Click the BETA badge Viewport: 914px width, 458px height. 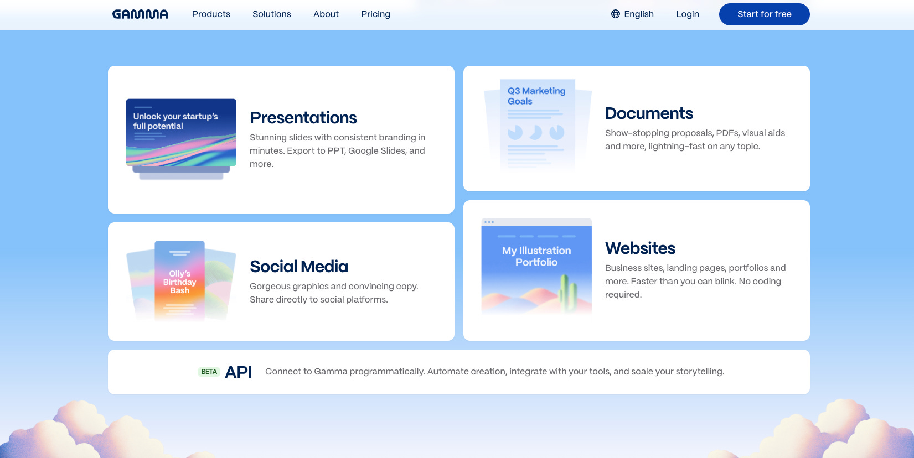pos(209,372)
